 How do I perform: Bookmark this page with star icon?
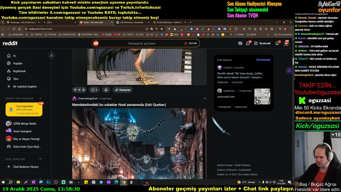(x=161, y=29)
